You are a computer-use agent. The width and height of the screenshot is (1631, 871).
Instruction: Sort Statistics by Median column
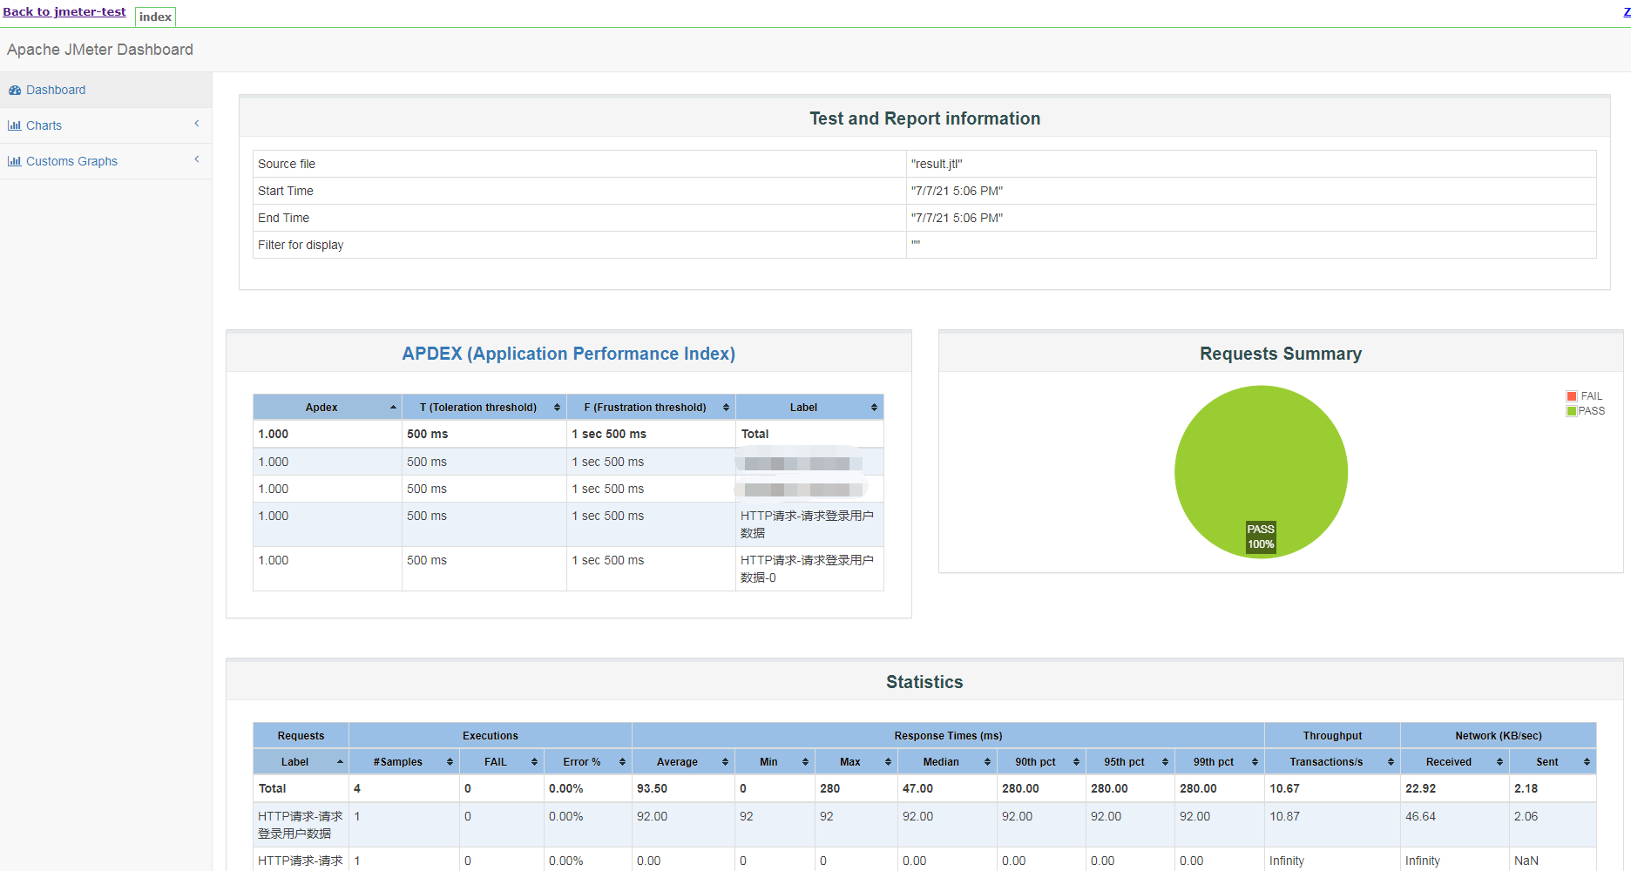[x=947, y=761]
